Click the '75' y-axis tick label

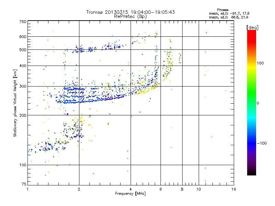pyautogui.click(x=24, y=184)
